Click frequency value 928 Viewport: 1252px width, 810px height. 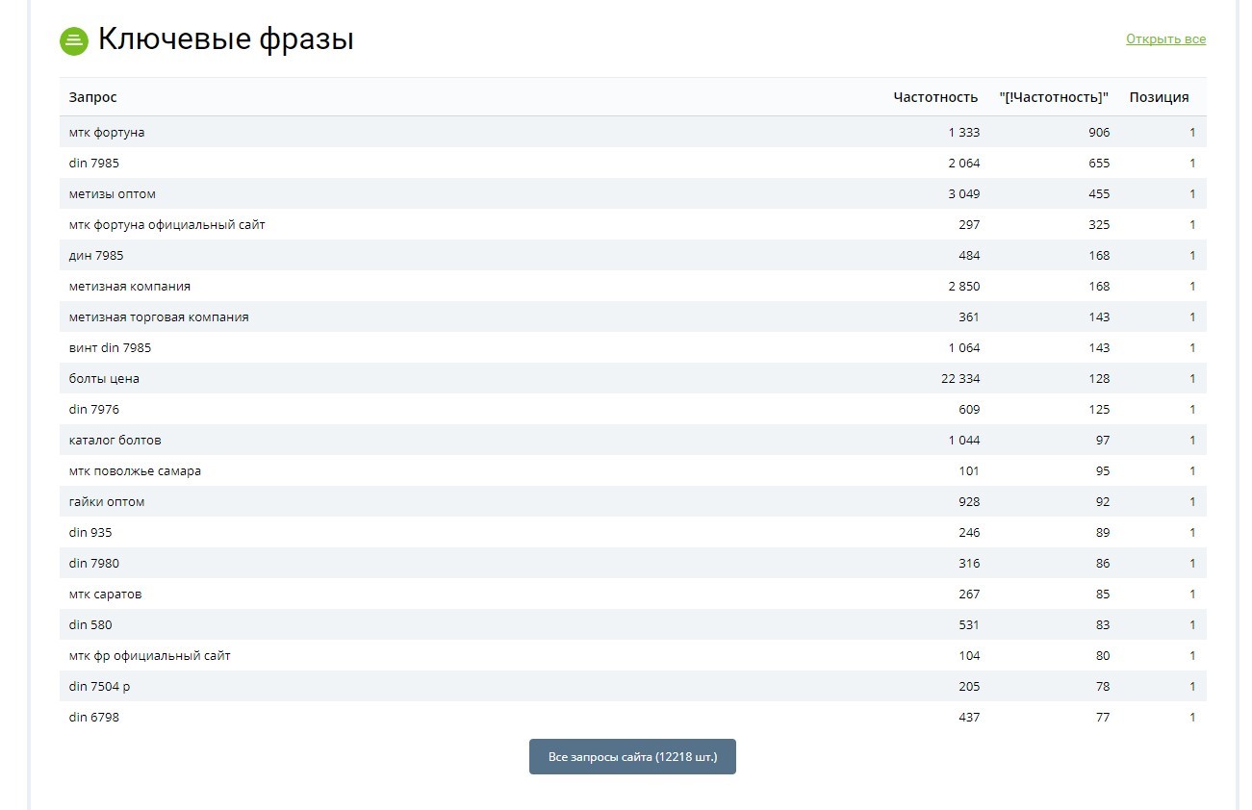coord(969,501)
